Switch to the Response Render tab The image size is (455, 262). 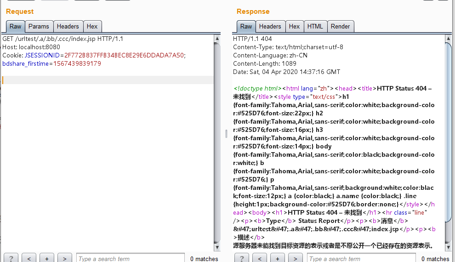340,27
